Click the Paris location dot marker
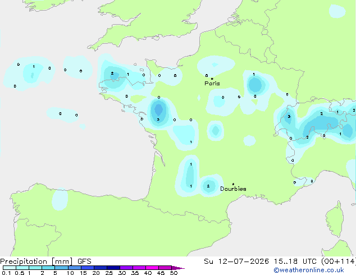This screenshot has height=275, width=356. click(212, 79)
